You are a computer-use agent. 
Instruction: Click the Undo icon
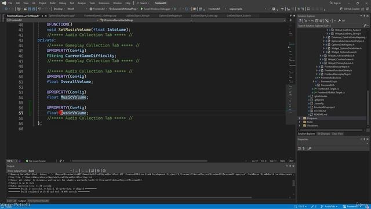[40, 9]
